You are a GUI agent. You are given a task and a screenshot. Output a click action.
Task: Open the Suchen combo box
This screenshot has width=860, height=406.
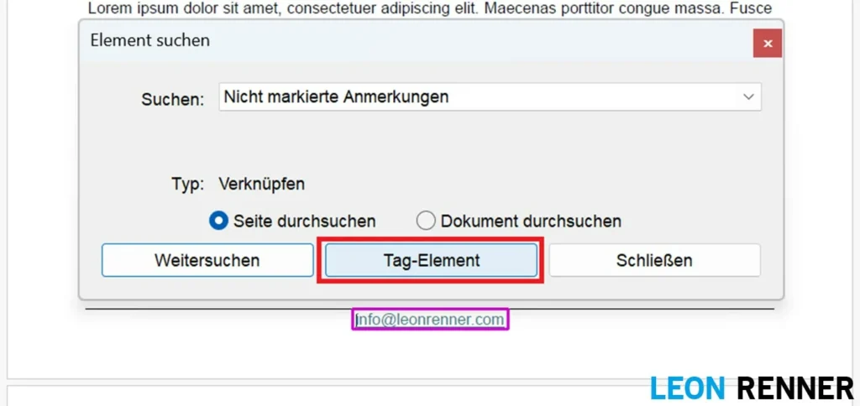490,97
